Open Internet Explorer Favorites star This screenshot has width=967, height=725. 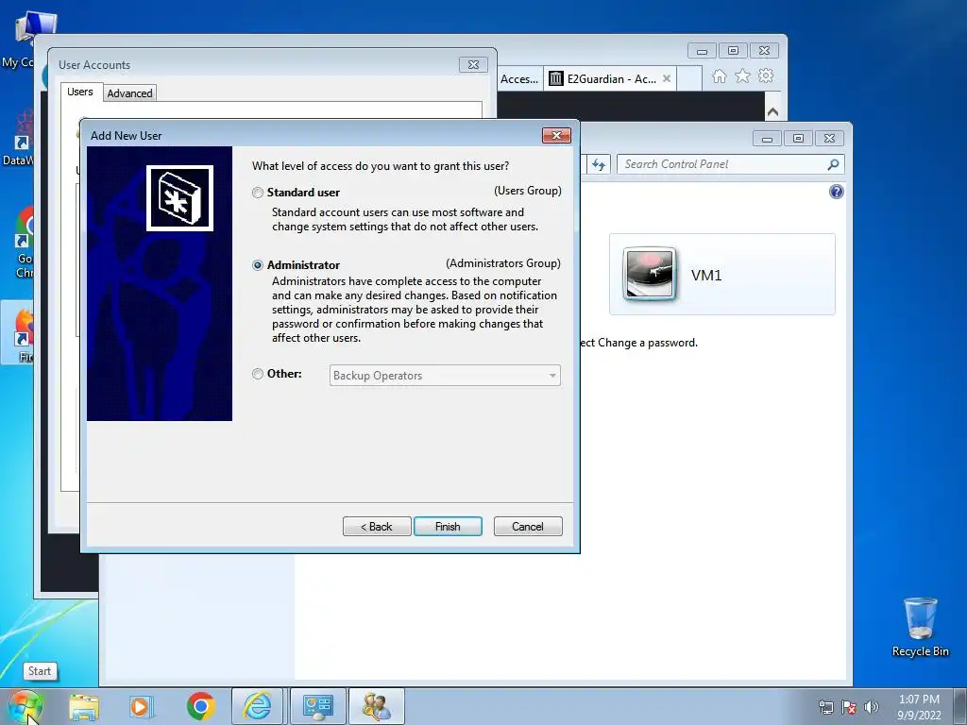click(742, 76)
